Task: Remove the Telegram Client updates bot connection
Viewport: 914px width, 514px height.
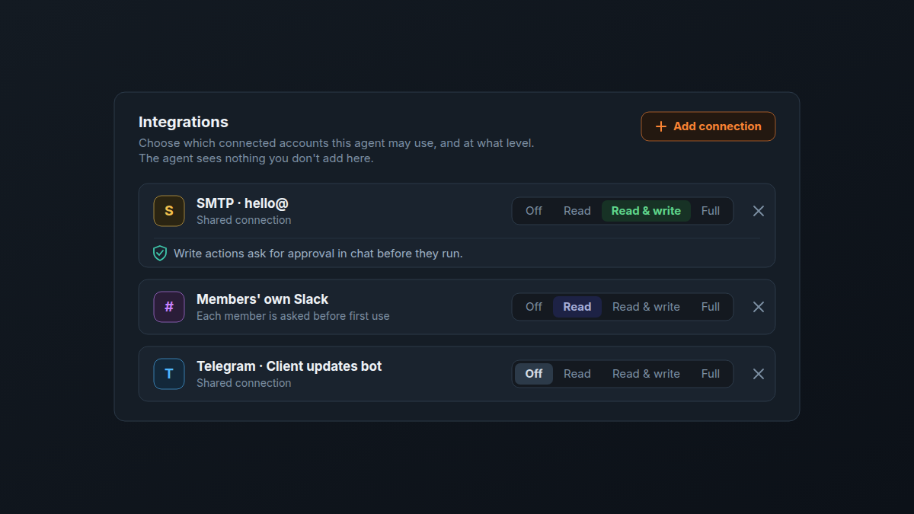Action: 759,374
